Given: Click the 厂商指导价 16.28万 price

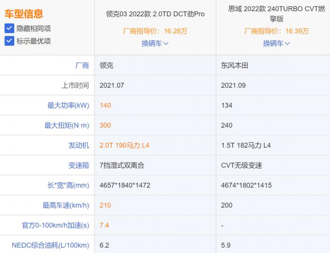Looking at the screenshot, I should point(155,31).
